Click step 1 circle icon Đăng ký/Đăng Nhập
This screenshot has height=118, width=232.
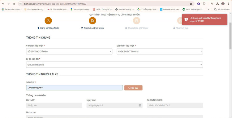click(x=48, y=21)
